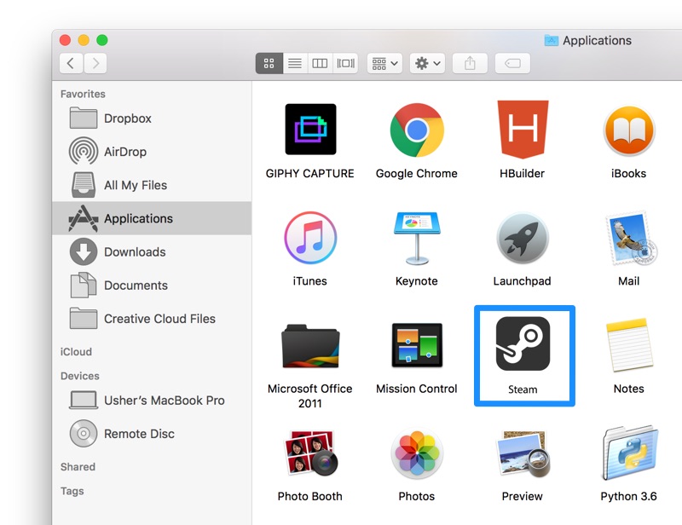Click the Mission Control label text
Image resolution: width=682 pixels, height=525 pixels.
tap(417, 389)
